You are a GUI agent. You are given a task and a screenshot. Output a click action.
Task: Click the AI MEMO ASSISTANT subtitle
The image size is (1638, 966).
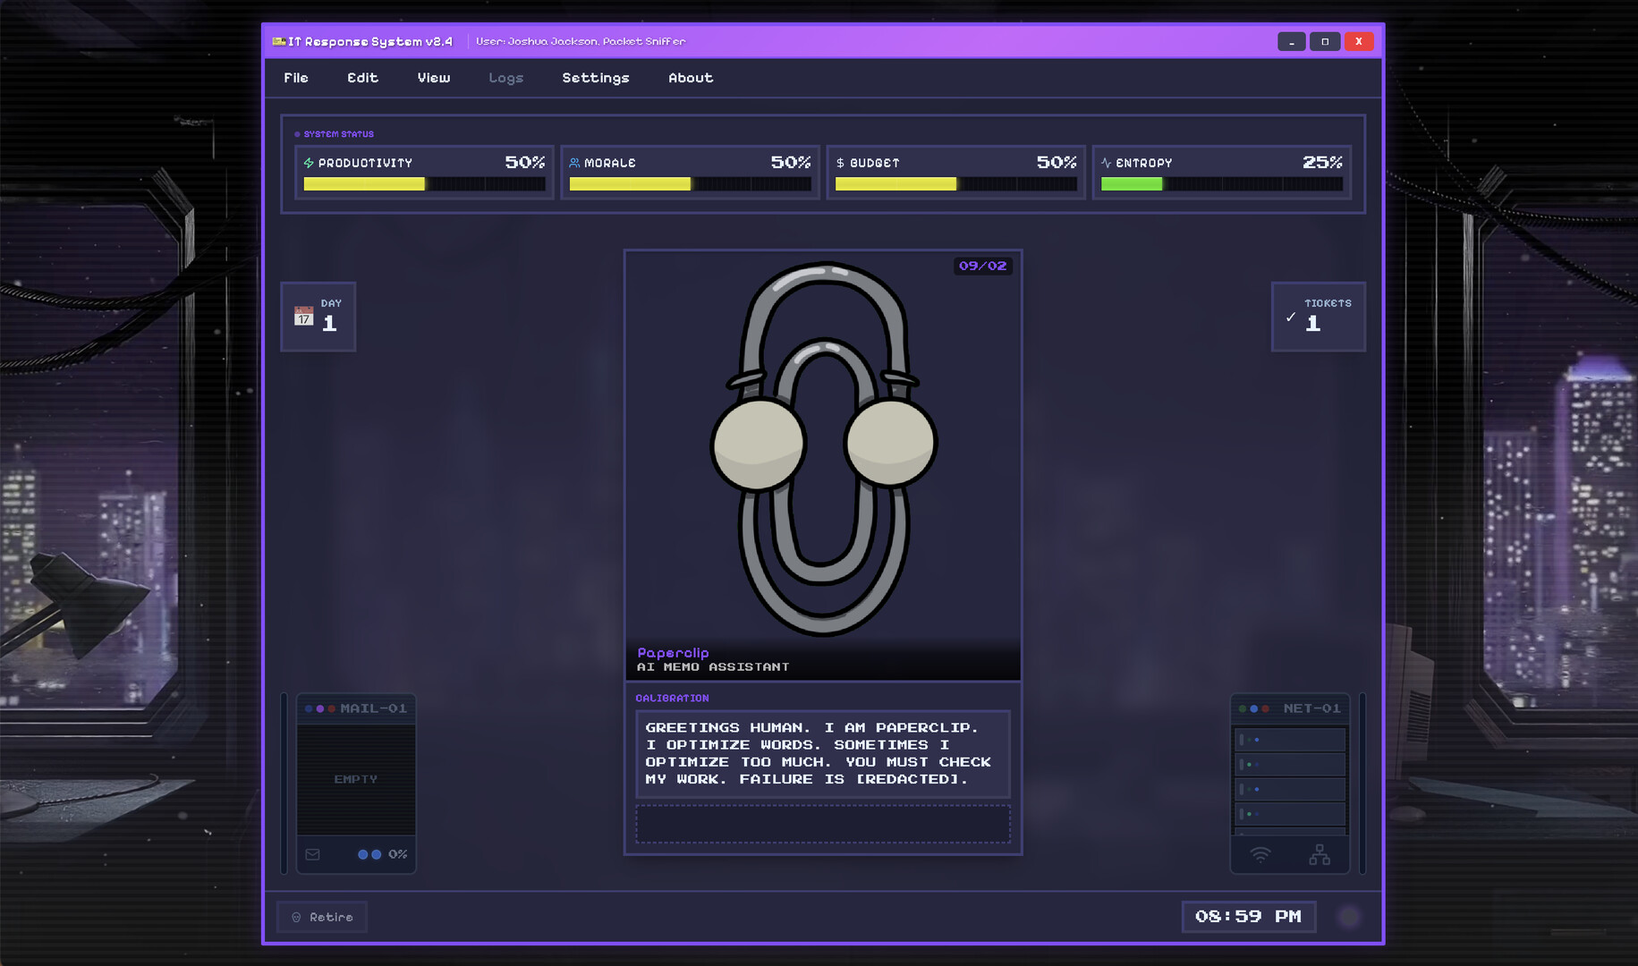(713, 667)
